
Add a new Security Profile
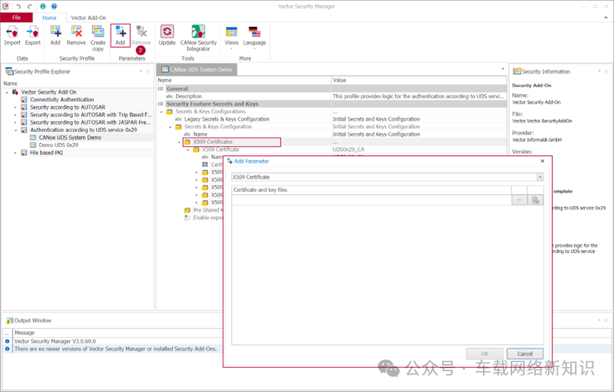(x=55, y=36)
